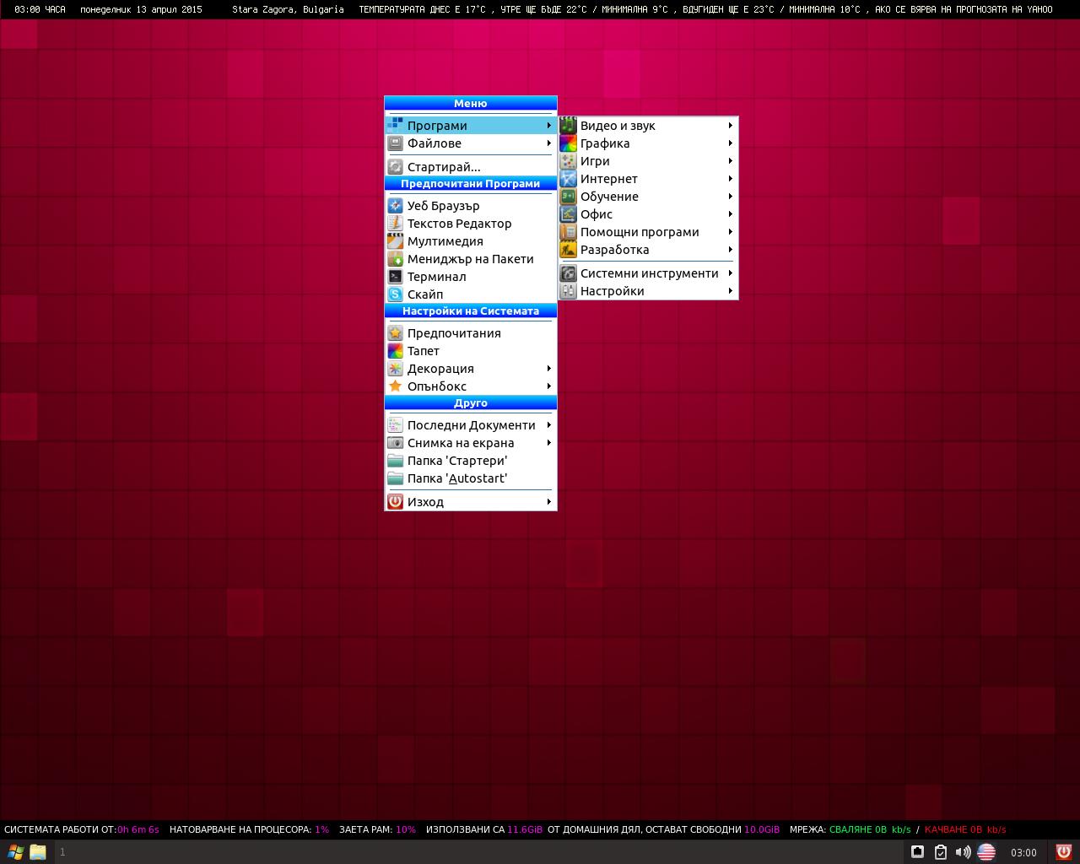This screenshot has height=864, width=1080.
Task: Click the Скайп icon
Action: [x=395, y=294]
